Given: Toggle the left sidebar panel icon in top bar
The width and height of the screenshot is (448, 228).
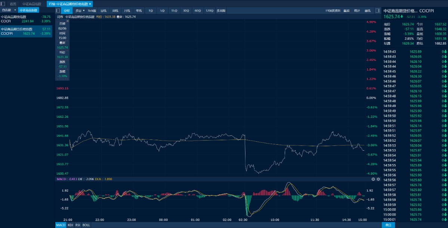Looking at the screenshot, I should [x=3, y=4].
